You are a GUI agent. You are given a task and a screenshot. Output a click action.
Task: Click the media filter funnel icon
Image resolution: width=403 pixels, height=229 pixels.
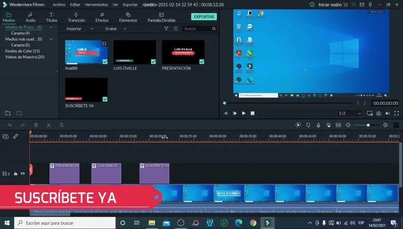(x=166, y=29)
